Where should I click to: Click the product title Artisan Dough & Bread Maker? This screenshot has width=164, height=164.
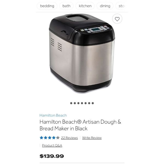pos(80,125)
